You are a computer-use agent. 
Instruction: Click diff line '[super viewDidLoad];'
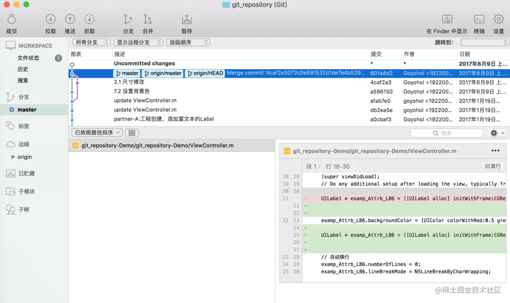pyautogui.click(x=350, y=177)
